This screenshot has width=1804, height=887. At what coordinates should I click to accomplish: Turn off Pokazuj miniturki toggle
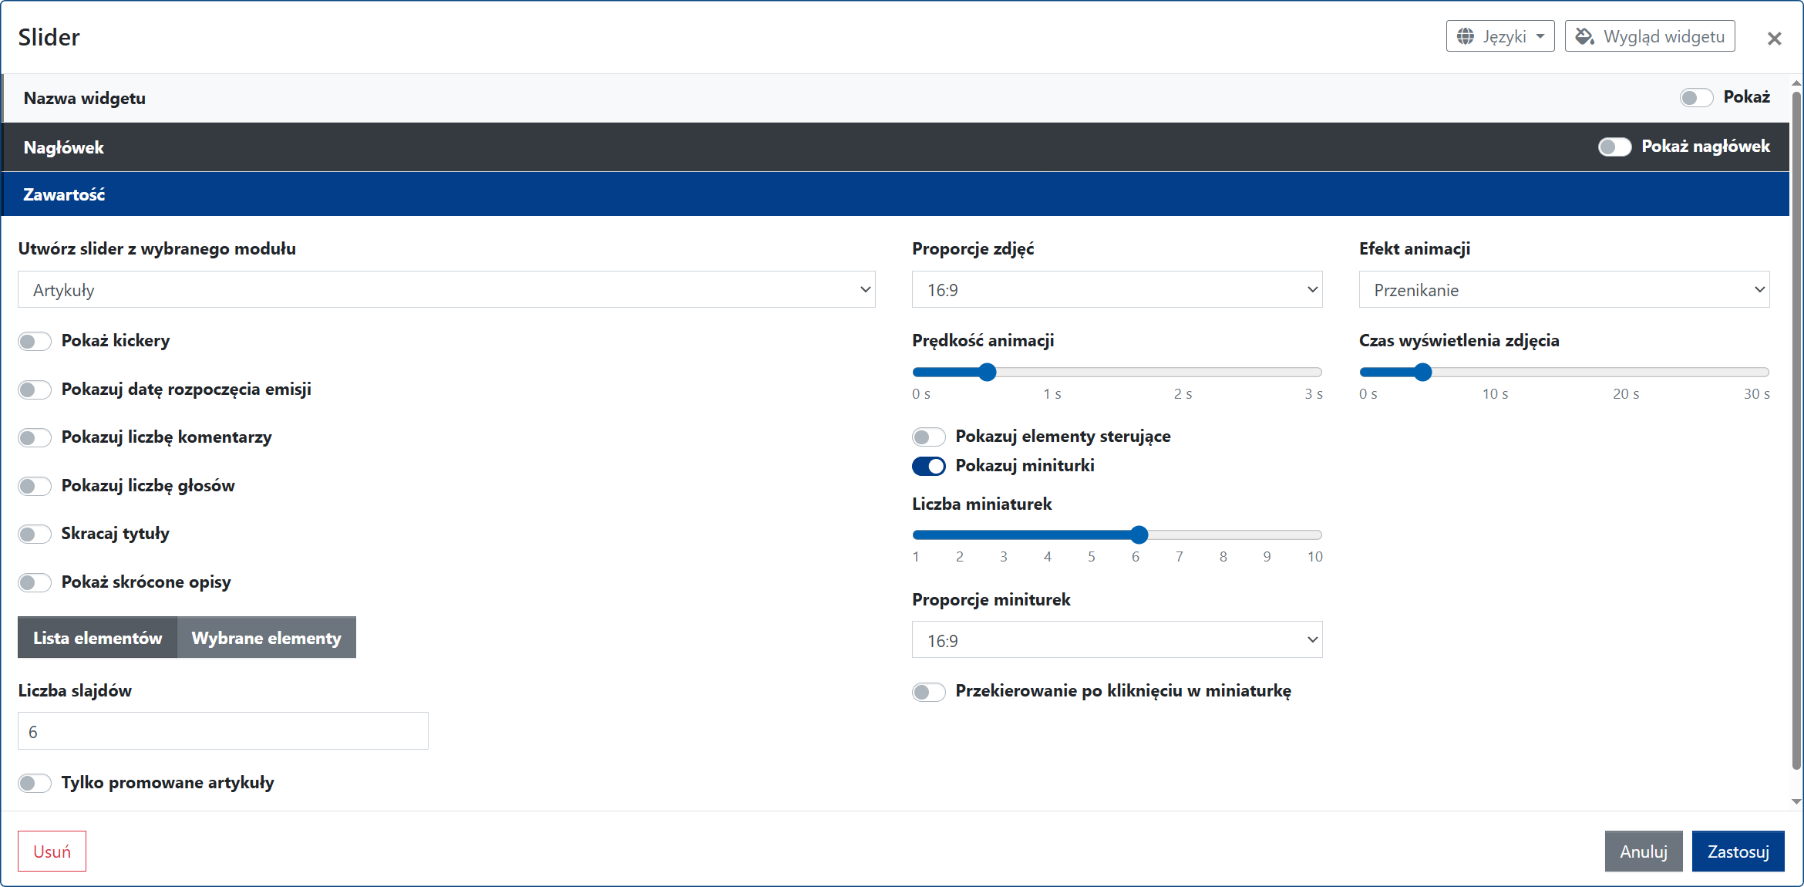(928, 466)
